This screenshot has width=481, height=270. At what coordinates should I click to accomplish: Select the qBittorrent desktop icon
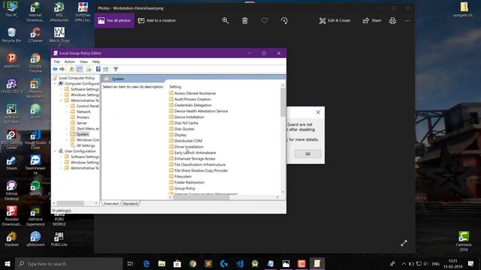coord(35,238)
